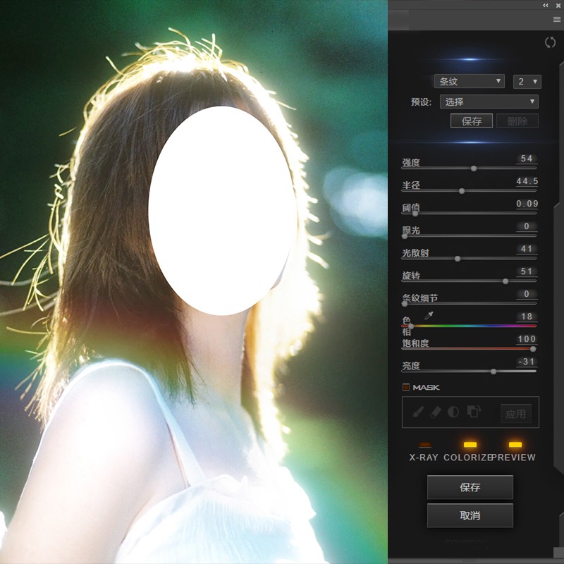Click the refresh/reset circular arrows icon
The width and height of the screenshot is (564, 564).
click(x=550, y=42)
